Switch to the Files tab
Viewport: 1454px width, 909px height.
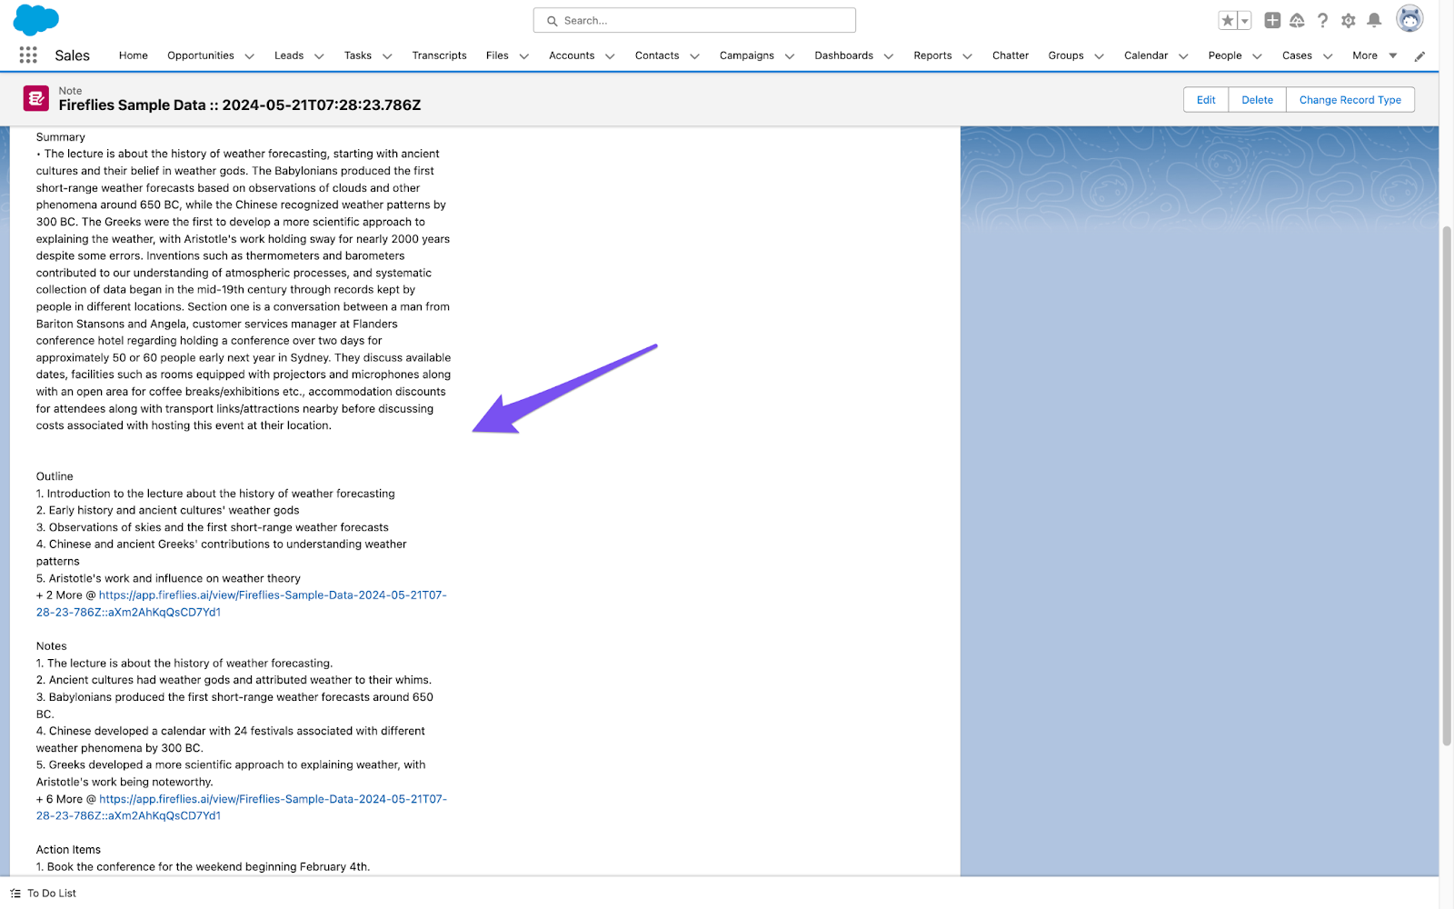coord(497,55)
